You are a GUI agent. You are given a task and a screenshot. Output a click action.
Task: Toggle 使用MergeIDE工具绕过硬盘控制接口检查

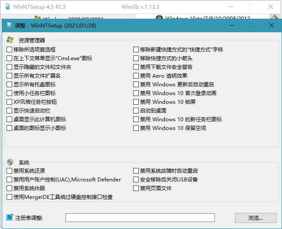point(9,197)
